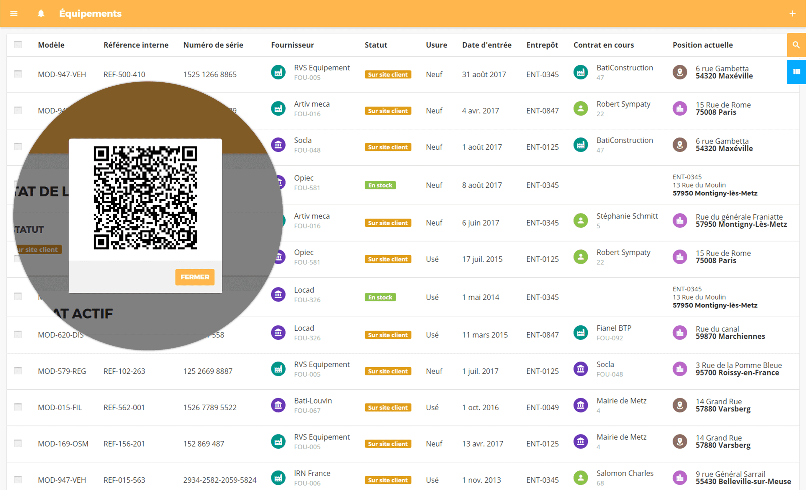Click Salomon Charles contract icon
The image size is (806, 490).
tap(581, 478)
